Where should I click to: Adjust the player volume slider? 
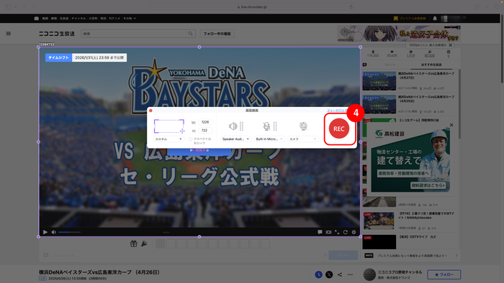pyautogui.click(x=69, y=232)
